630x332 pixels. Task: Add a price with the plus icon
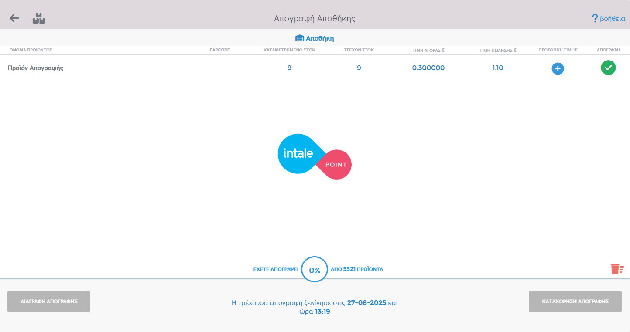point(558,68)
